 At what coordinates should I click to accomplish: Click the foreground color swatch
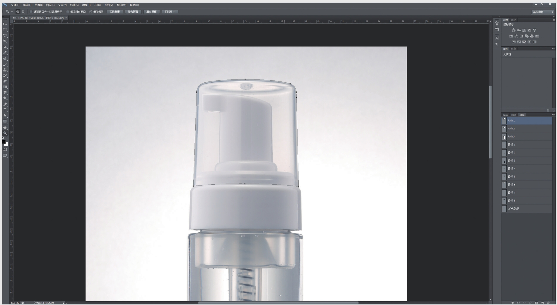point(4,142)
